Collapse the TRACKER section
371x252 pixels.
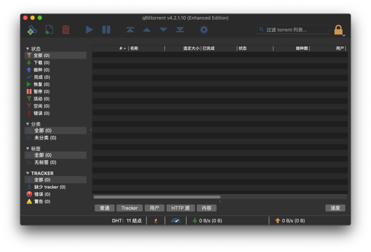point(28,173)
